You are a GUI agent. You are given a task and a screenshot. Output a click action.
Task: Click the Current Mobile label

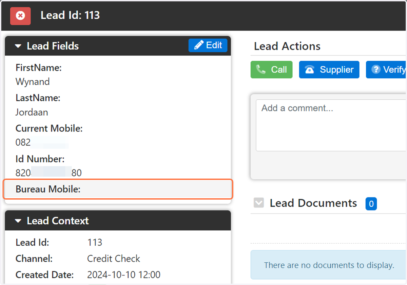click(49, 128)
